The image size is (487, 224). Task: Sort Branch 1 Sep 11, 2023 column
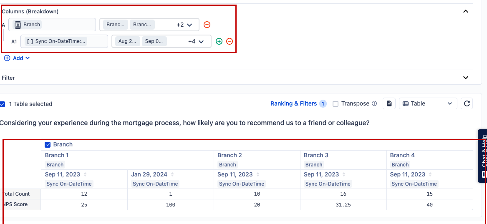86,174
